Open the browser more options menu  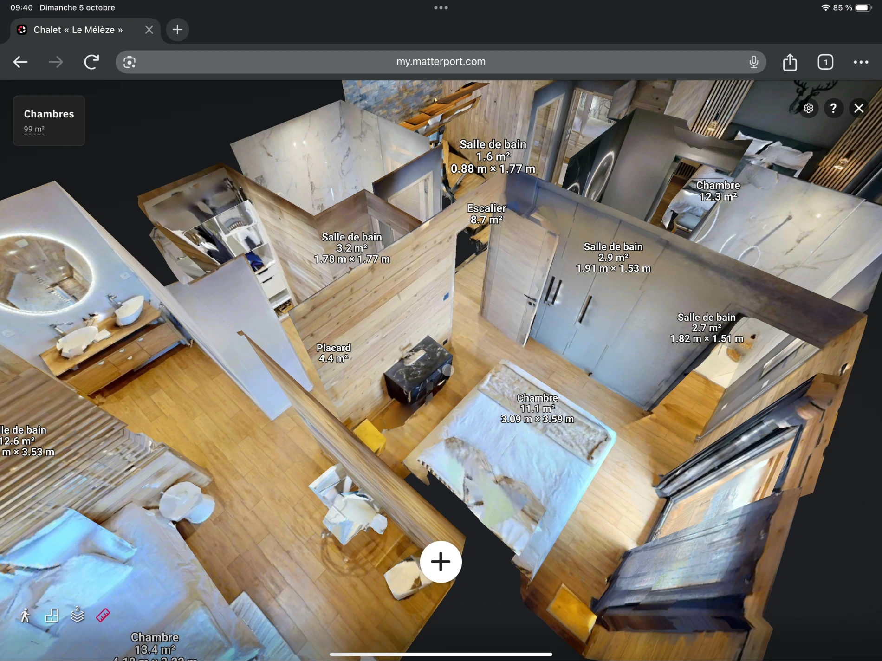[x=861, y=62]
